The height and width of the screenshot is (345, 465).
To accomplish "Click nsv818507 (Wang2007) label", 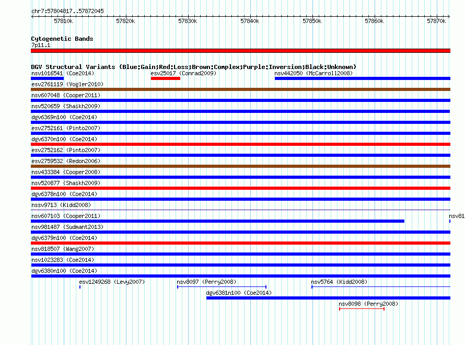I will click(x=63, y=249).
